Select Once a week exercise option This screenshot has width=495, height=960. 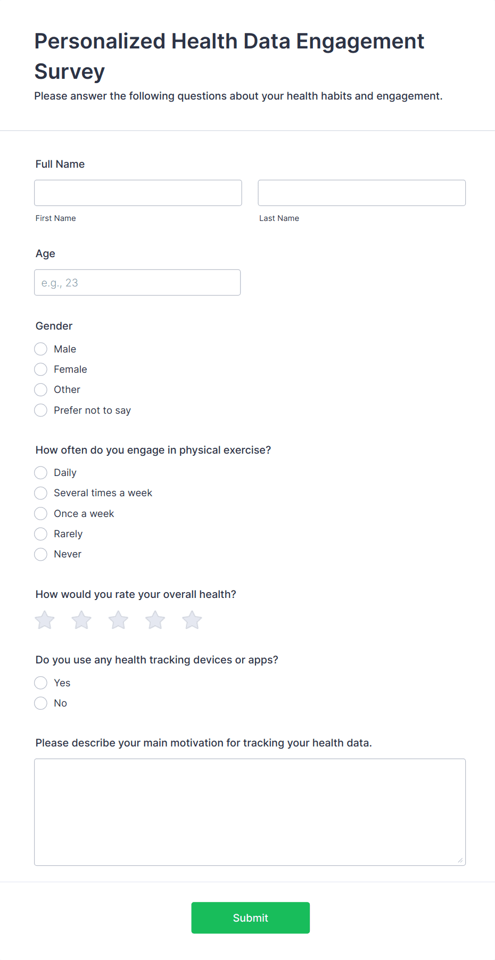[41, 514]
